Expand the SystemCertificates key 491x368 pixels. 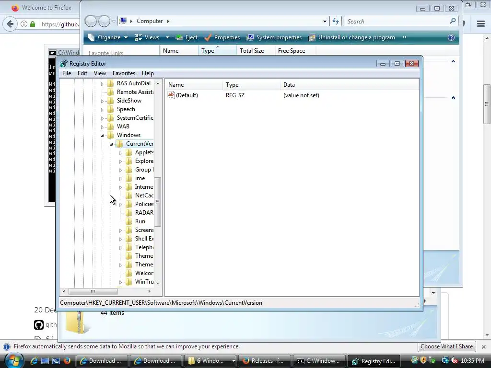point(102,118)
